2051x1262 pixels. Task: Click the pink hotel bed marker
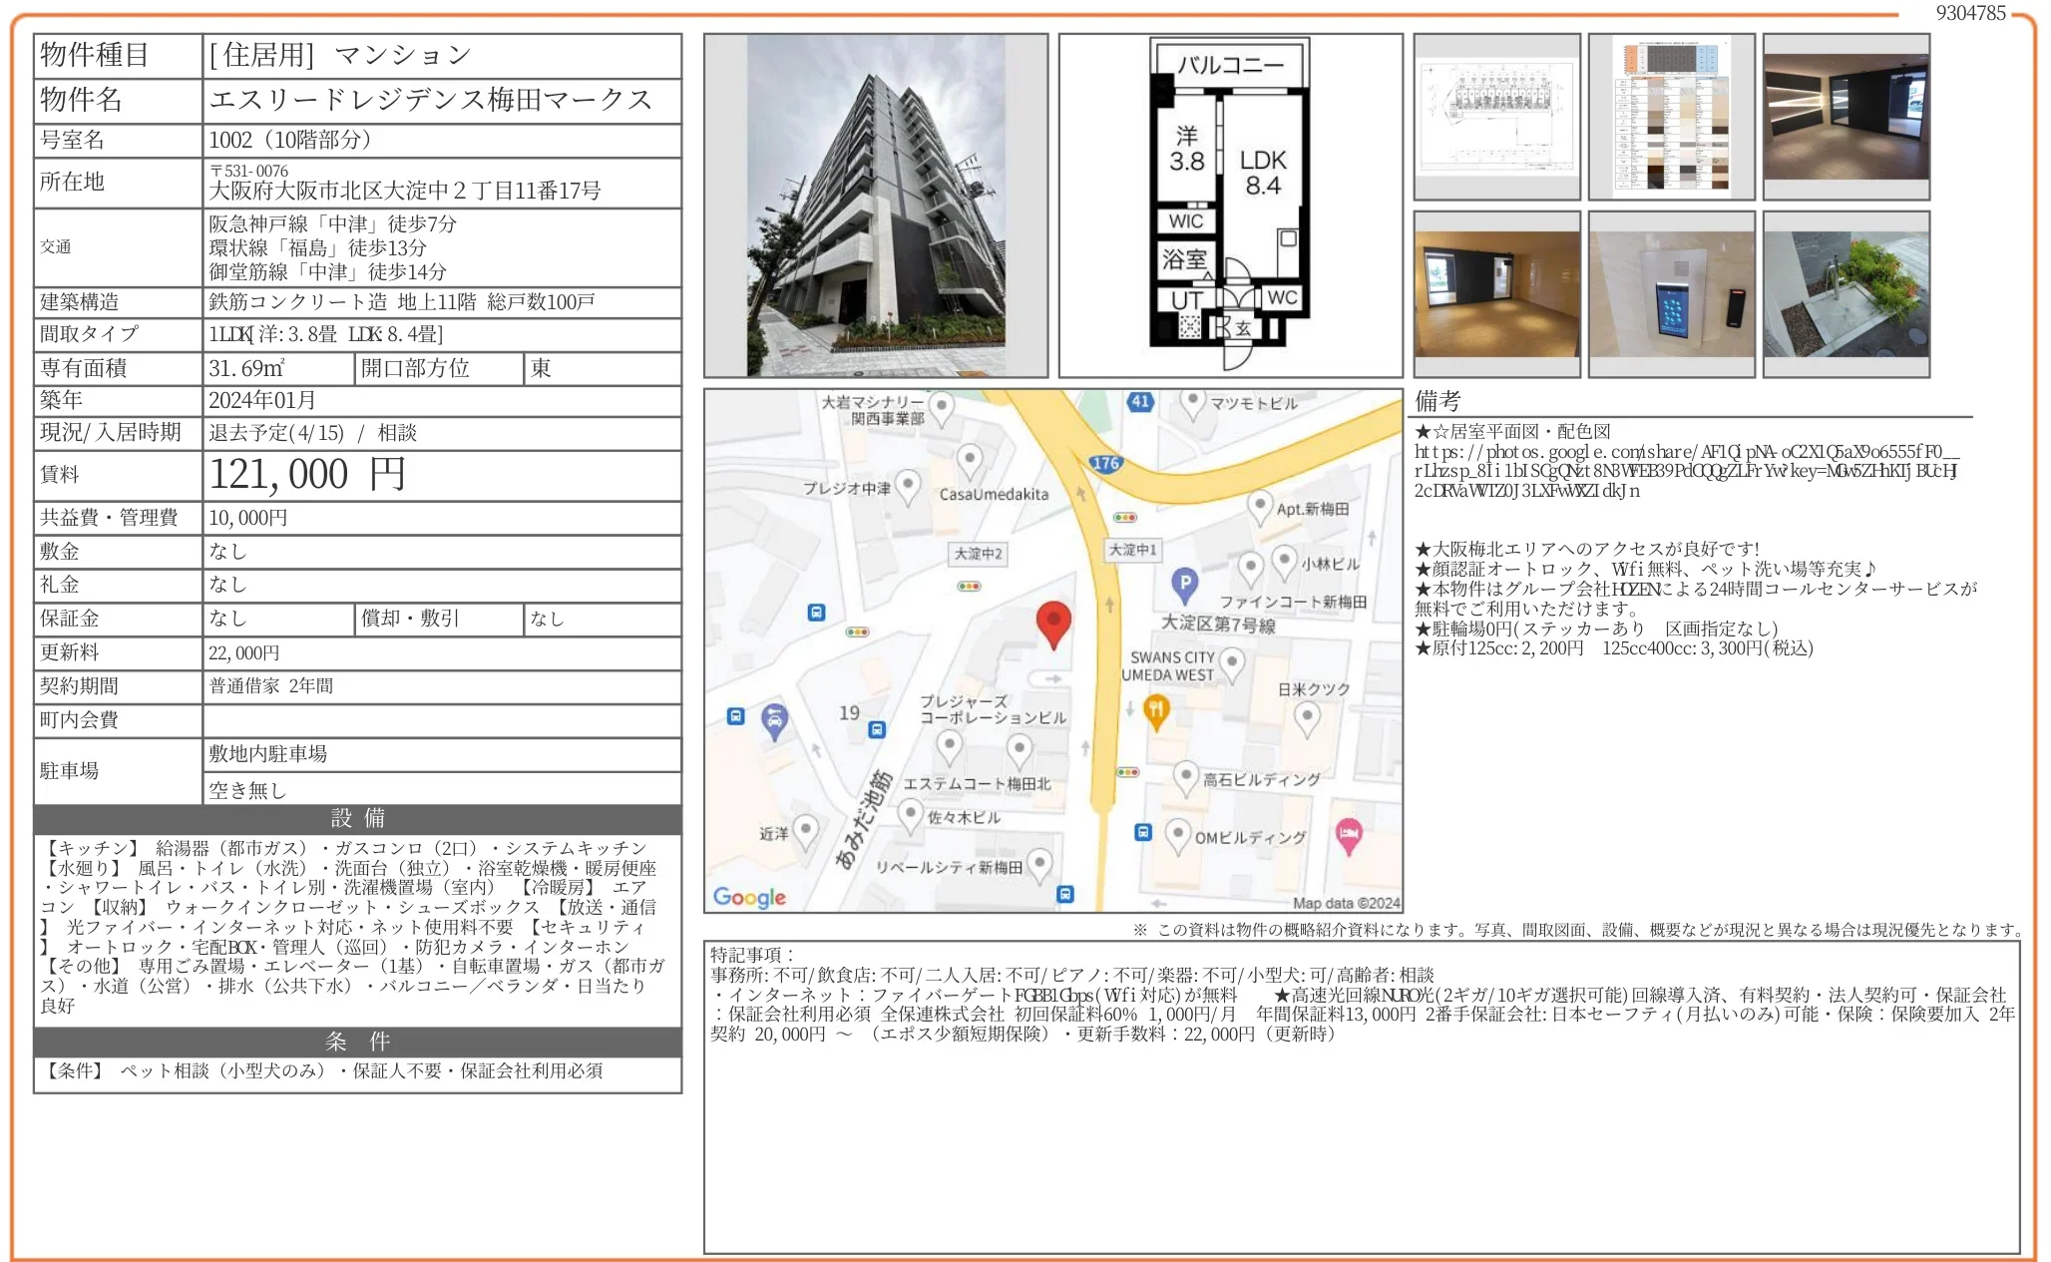pos(1349,834)
